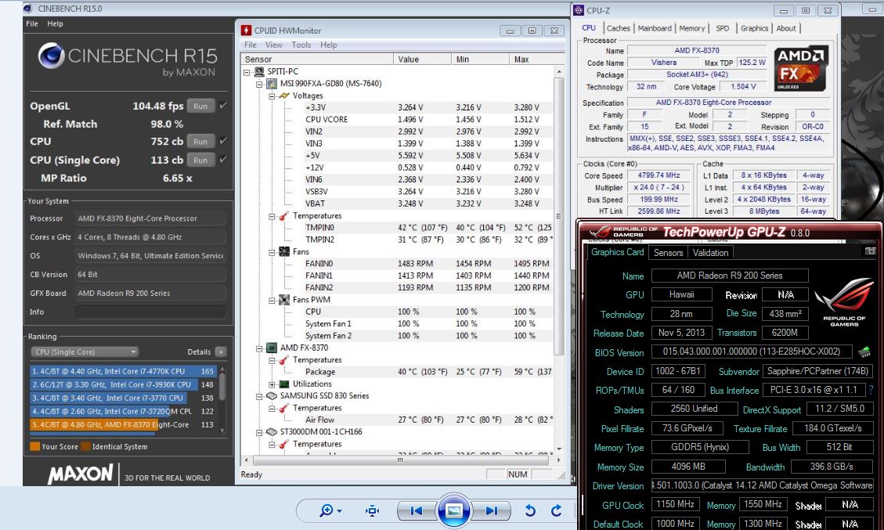Run the CPU (Single Core) benchmark
Viewport: 884px width, 530px height.
tap(200, 160)
